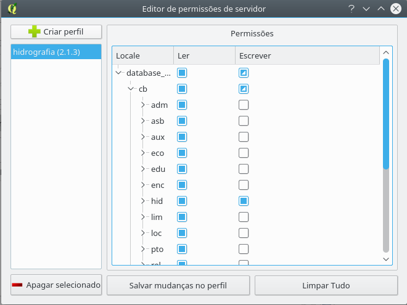
Task: Disable Escrever for hid row
Action: pos(244,201)
